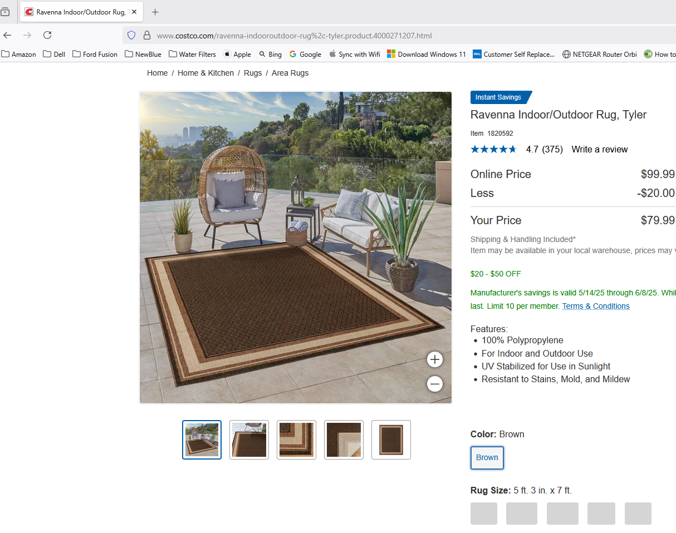676x533 pixels.
Task: Open the Amazon bookmark folder
Action: [x=18, y=54]
